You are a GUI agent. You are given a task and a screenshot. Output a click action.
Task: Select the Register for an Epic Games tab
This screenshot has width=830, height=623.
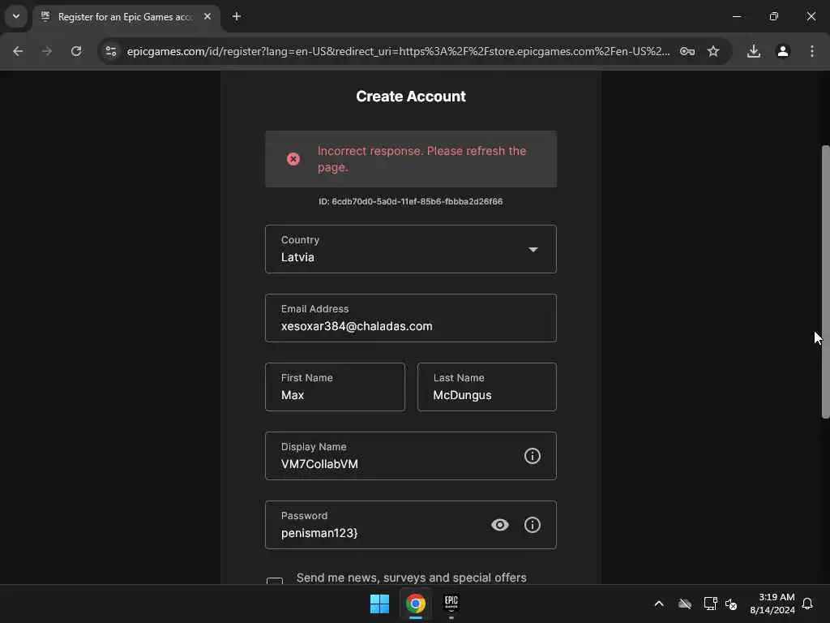click(x=126, y=17)
